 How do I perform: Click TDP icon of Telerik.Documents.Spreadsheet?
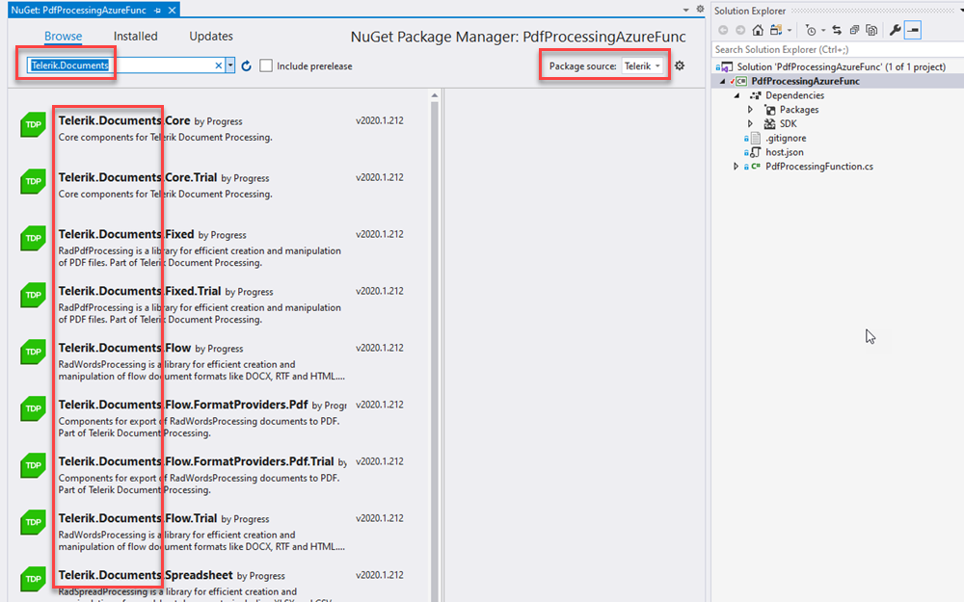pyautogui.click(x=33, y=579)
